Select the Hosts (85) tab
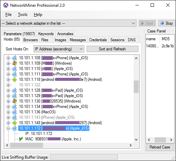This screenshot has height=161, width=176. pyautogui.click(x=12, y=39)
